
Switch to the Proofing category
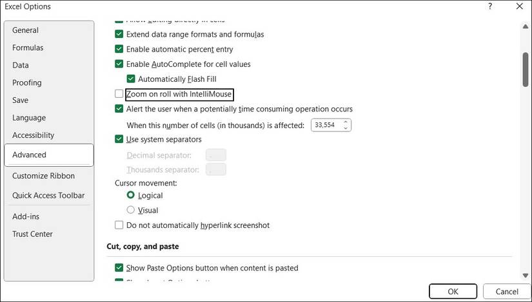coord(27,82)
